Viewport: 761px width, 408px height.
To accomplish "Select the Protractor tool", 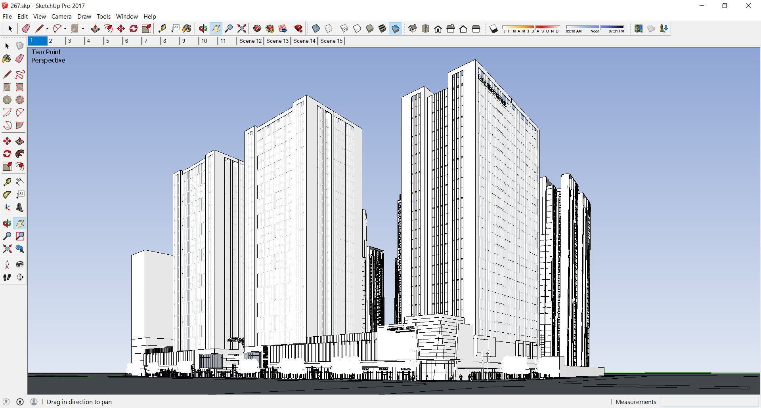I will [7, 194].
